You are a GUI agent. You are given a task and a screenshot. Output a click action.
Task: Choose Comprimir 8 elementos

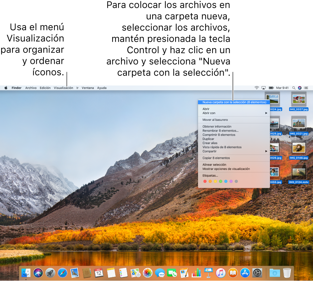(x=234, y=135)
